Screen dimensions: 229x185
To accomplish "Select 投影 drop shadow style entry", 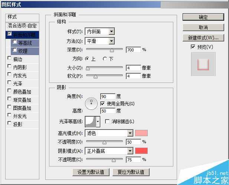I will (17, 124).
